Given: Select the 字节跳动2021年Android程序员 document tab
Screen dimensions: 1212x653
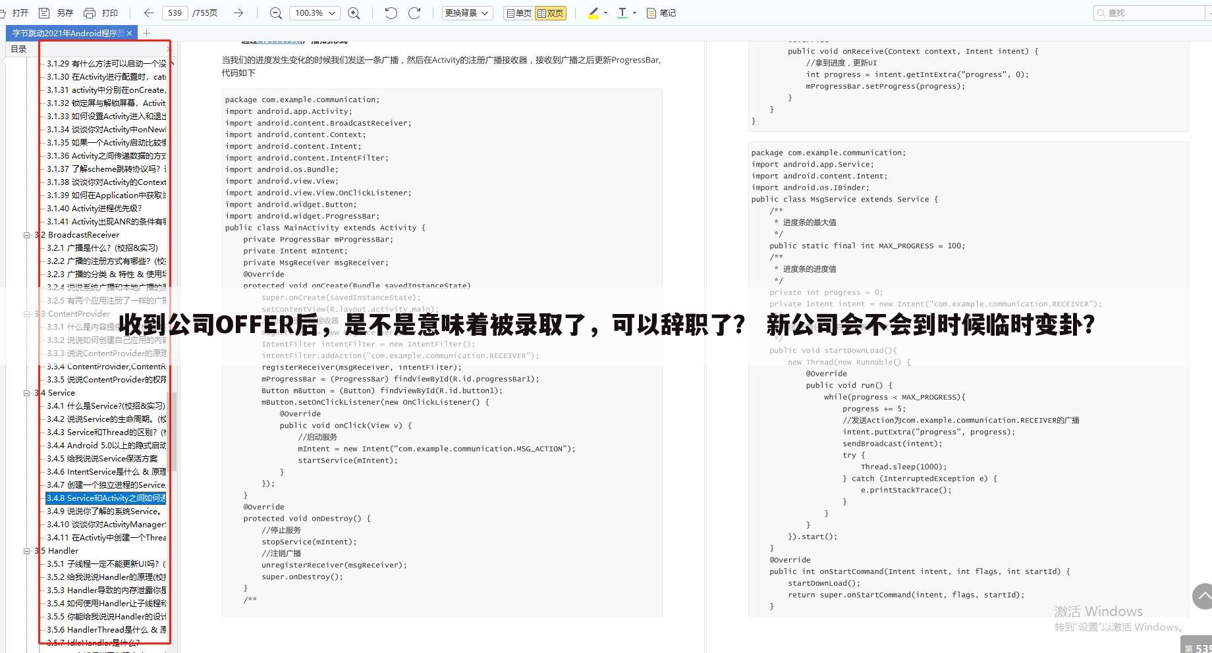Looking at the screenshot, I should tap(68, 33).
